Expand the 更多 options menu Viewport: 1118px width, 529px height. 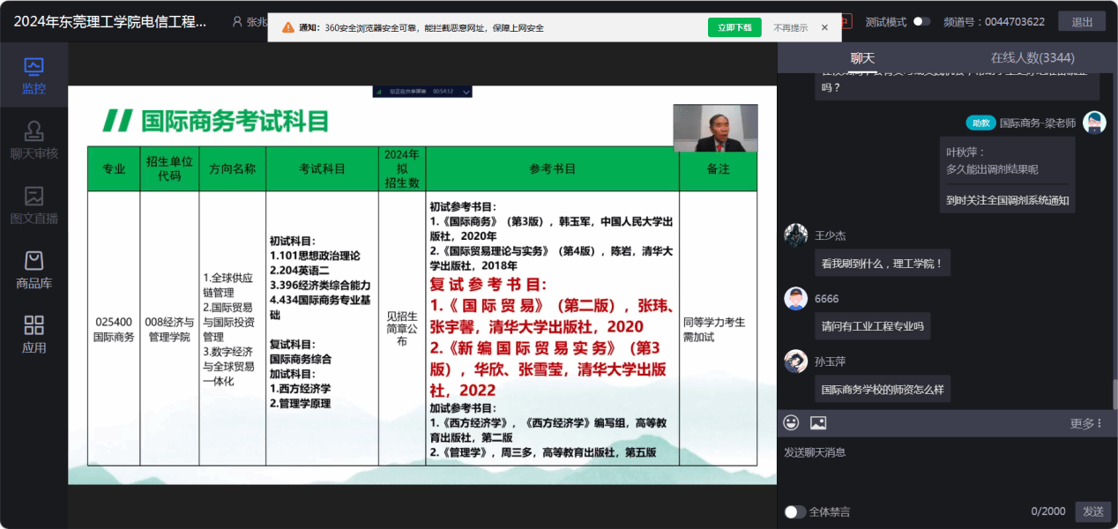click(x=1085, y=424)
